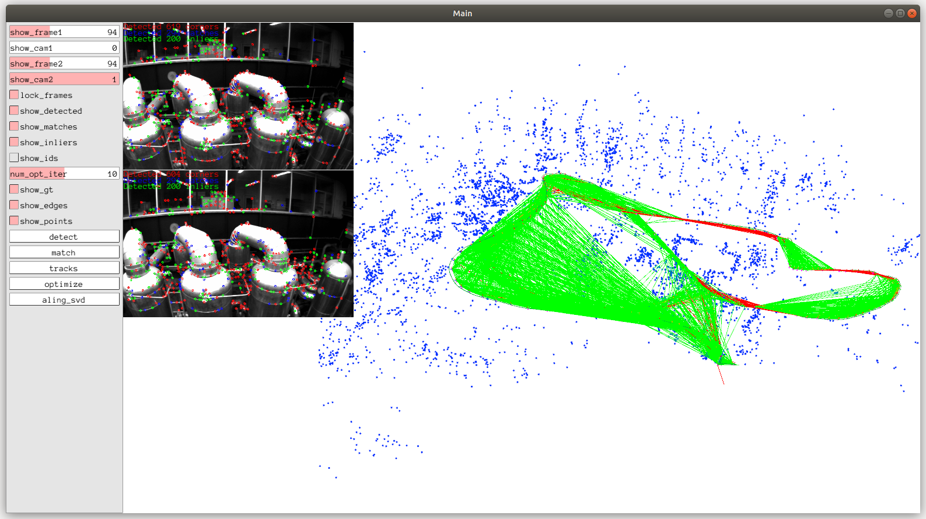Start the optimize button

coord(64,284)
